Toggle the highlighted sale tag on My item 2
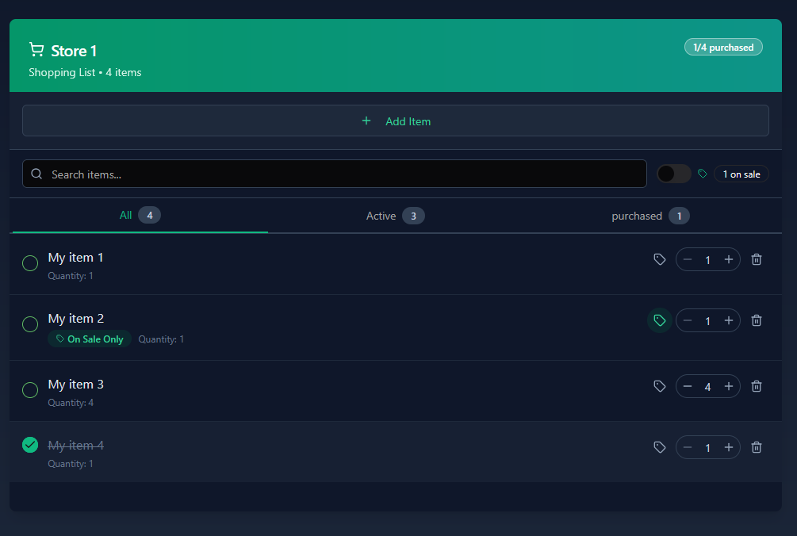This screenshot has height=536, width=797. (659, 320)
